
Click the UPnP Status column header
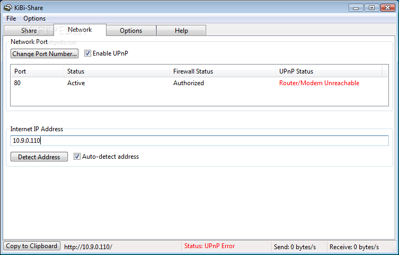pyautogui.click(x=329, y=71)
